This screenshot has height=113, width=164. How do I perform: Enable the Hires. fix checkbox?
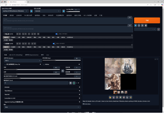5,64
